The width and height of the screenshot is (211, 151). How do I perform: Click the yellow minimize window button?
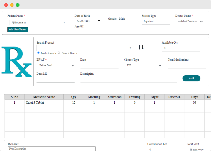tap(12, 5)
